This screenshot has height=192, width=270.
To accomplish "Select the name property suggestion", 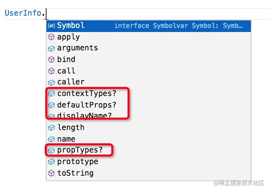I will (x=149, y=139).
